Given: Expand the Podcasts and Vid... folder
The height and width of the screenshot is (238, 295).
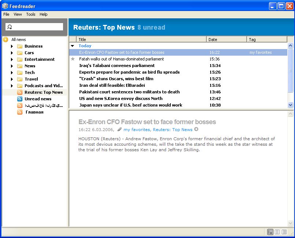Looking at the screenshot, I should tap(12, 86).
